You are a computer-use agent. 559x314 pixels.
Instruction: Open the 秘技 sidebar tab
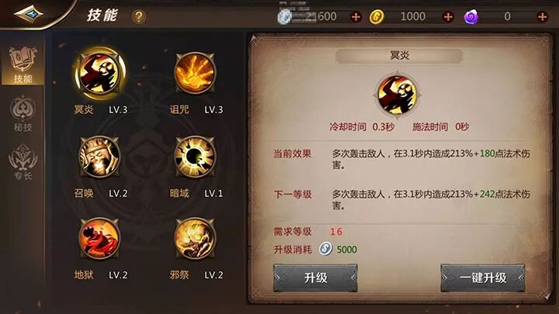click(23, 113)
